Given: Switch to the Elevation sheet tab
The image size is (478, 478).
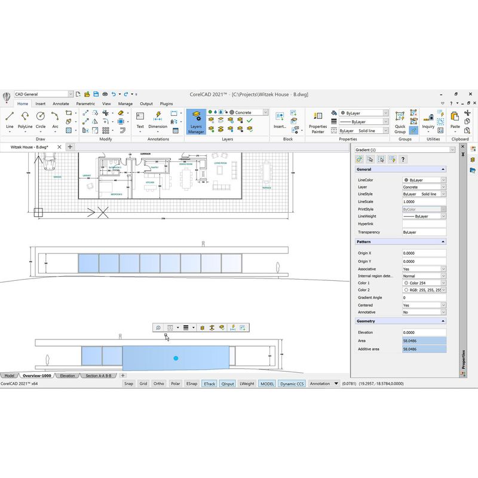Looking at the screenshot, I should pyautogui.click(x=68, y=376).
